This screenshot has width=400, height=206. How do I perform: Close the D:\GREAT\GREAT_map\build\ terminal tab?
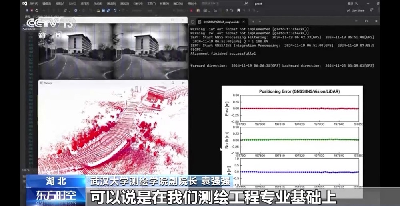coord(244,22)
